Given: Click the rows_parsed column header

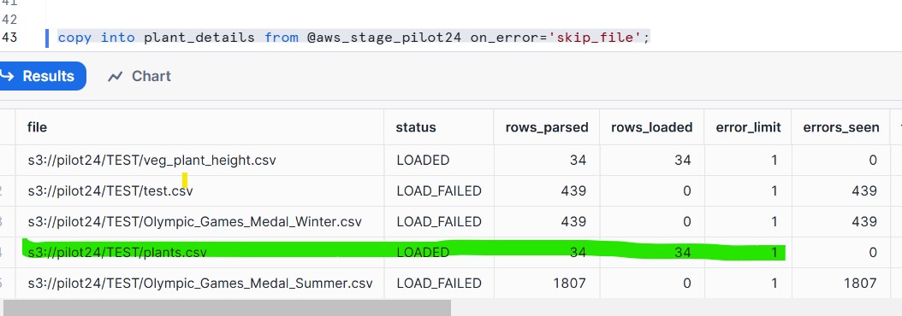Looking at the screenshot, I should [547, 127].
